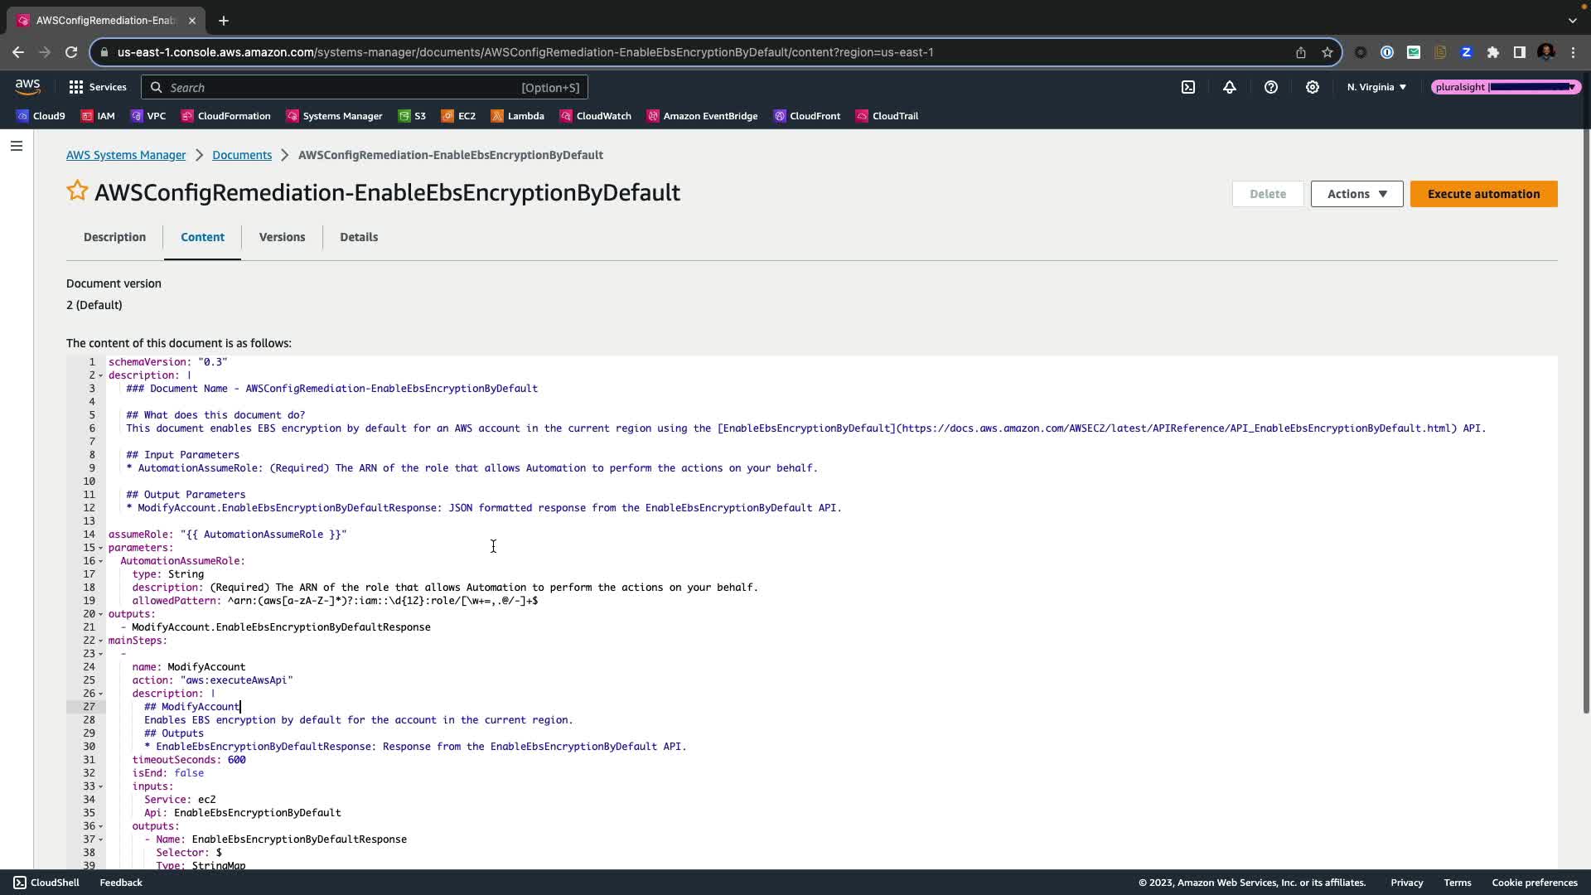Viewport: 1591px width, 895px height.
Task: Open the Actions dropdown menu
Action: 1356,194
